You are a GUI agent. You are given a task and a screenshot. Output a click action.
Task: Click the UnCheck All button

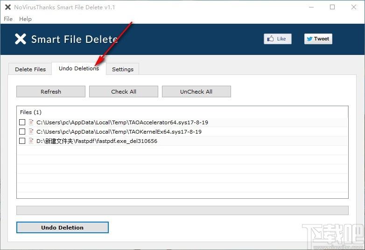click(196, 91)
